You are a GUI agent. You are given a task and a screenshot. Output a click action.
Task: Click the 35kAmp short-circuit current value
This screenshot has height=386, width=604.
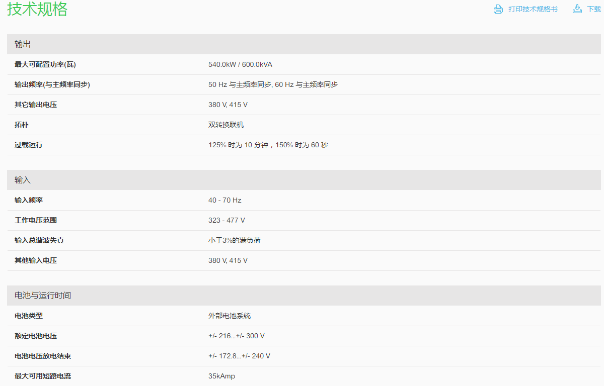coord(221,376)
